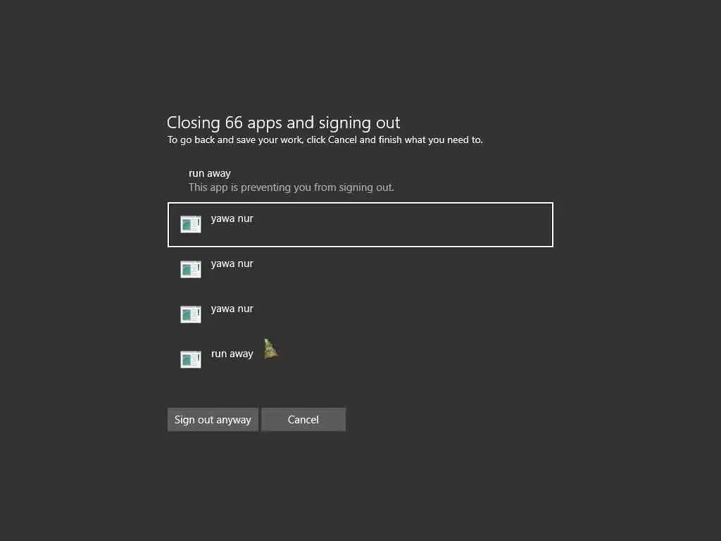Click the app icon of the second yawa nur entry
The width and height of the screenshot is (721, 541).
pyautogui.click(x=191, y=269)
